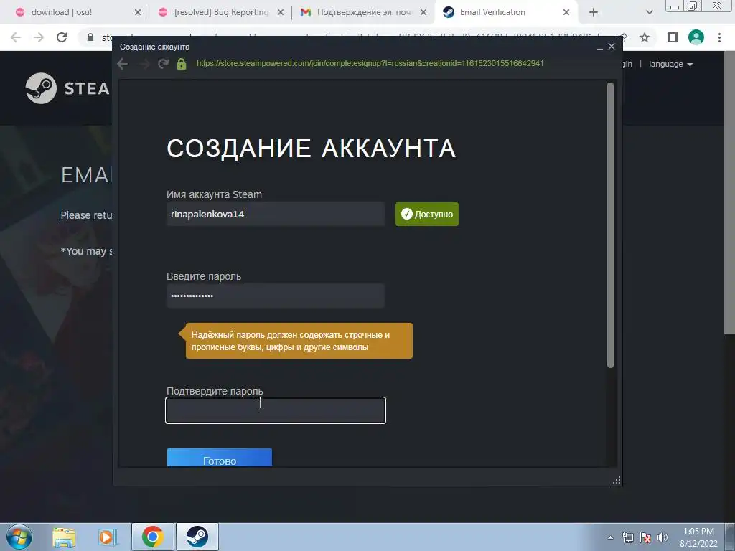Close the '[resolved] Bug Reporting' tab

[x=281, y=12]
